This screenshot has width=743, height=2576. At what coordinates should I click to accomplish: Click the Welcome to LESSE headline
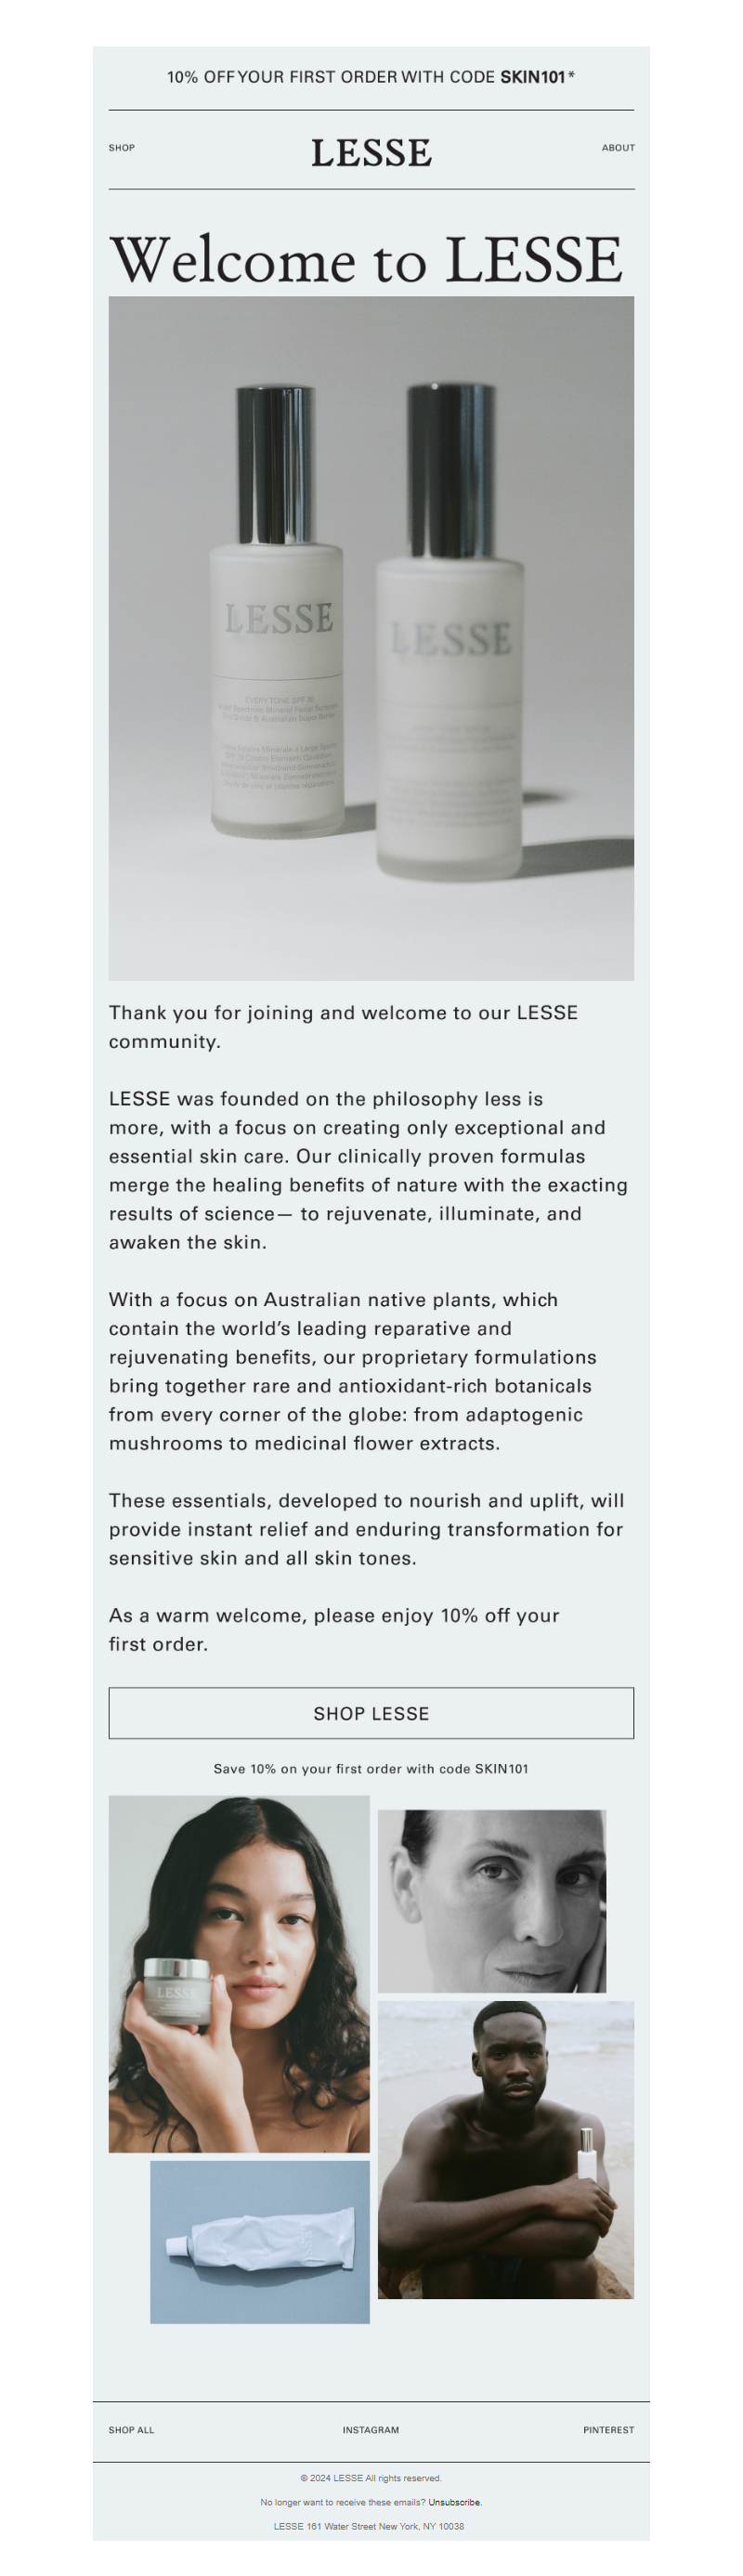tap(366, 261)
